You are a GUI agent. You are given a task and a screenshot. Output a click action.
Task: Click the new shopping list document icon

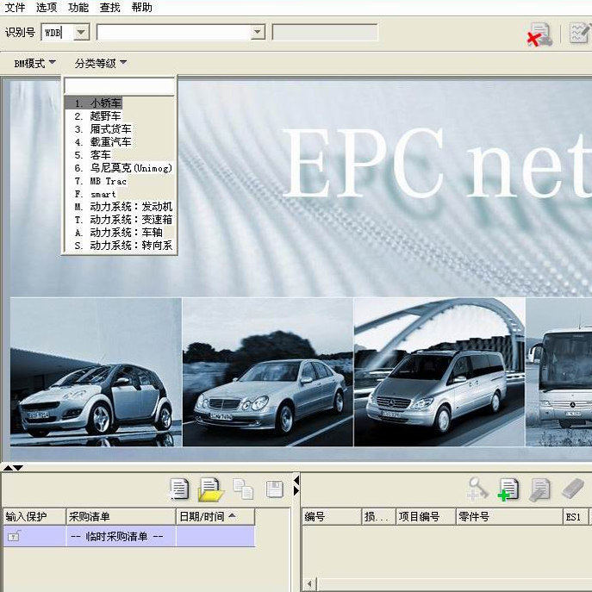(x=179, y=489)
